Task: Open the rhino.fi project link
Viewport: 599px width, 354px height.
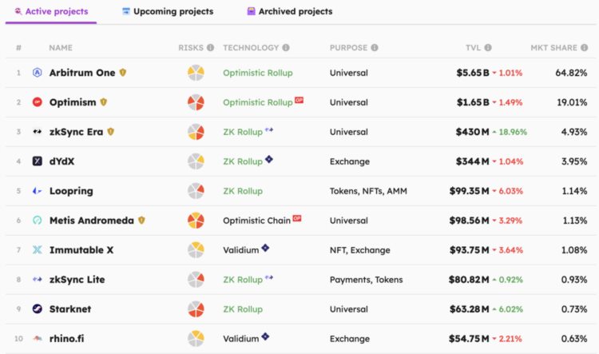Action: 66,338
